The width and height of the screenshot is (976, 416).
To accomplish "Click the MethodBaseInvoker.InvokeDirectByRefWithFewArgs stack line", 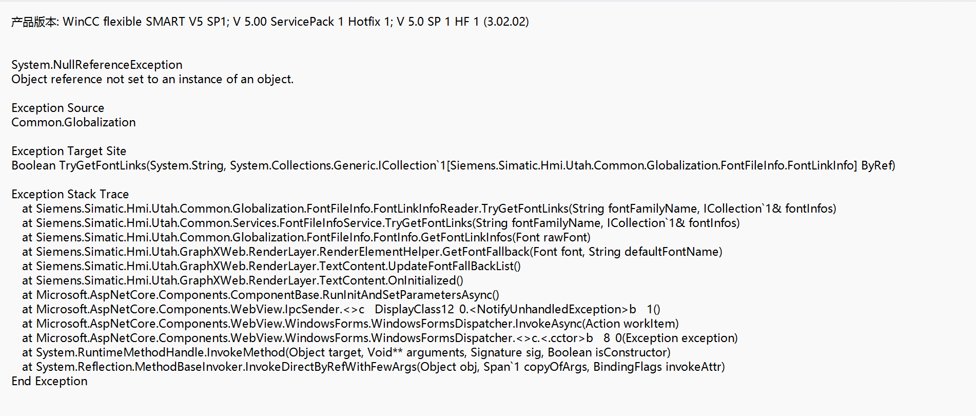I will click(x=374, y=367).
